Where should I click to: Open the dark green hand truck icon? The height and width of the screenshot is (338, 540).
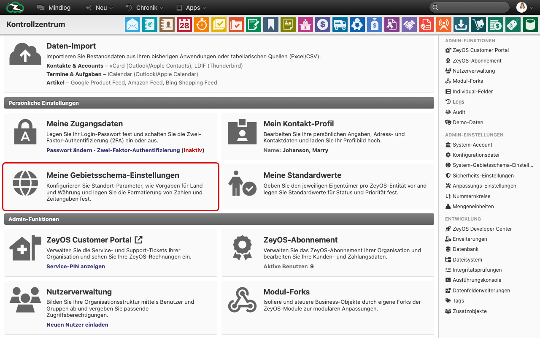pos(478,25)
